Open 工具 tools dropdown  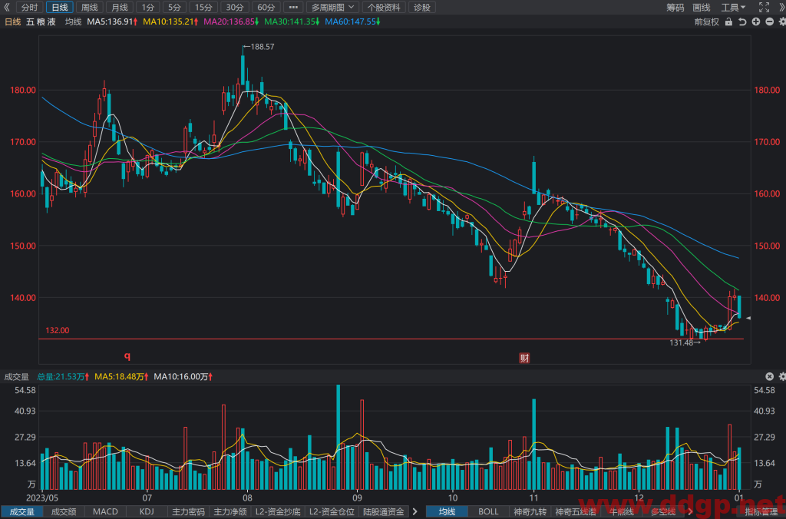(x=733, y=8)
